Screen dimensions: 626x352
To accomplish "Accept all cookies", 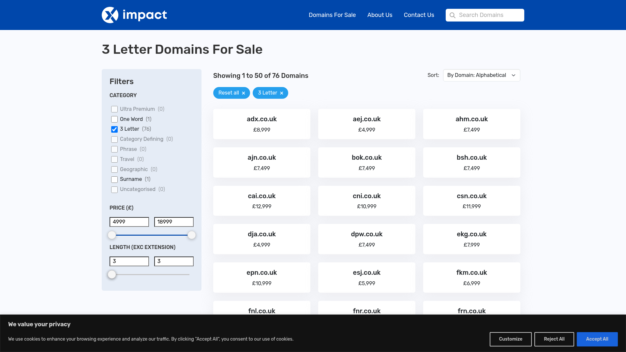I will click(597, 339).
